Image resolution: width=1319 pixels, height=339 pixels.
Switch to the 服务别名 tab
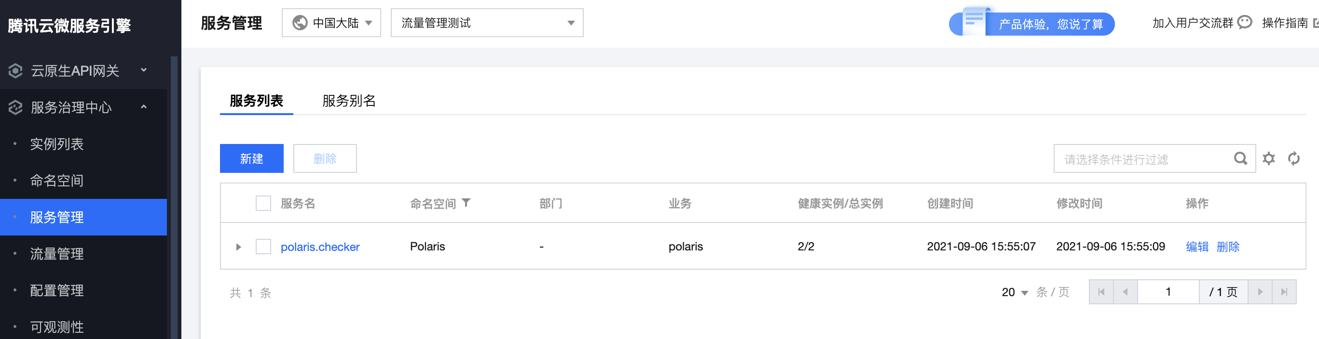(x=349, y=101)
